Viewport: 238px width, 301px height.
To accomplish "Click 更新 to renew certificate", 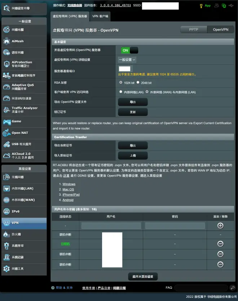I will pyautogui.click(x=133, y=112).
